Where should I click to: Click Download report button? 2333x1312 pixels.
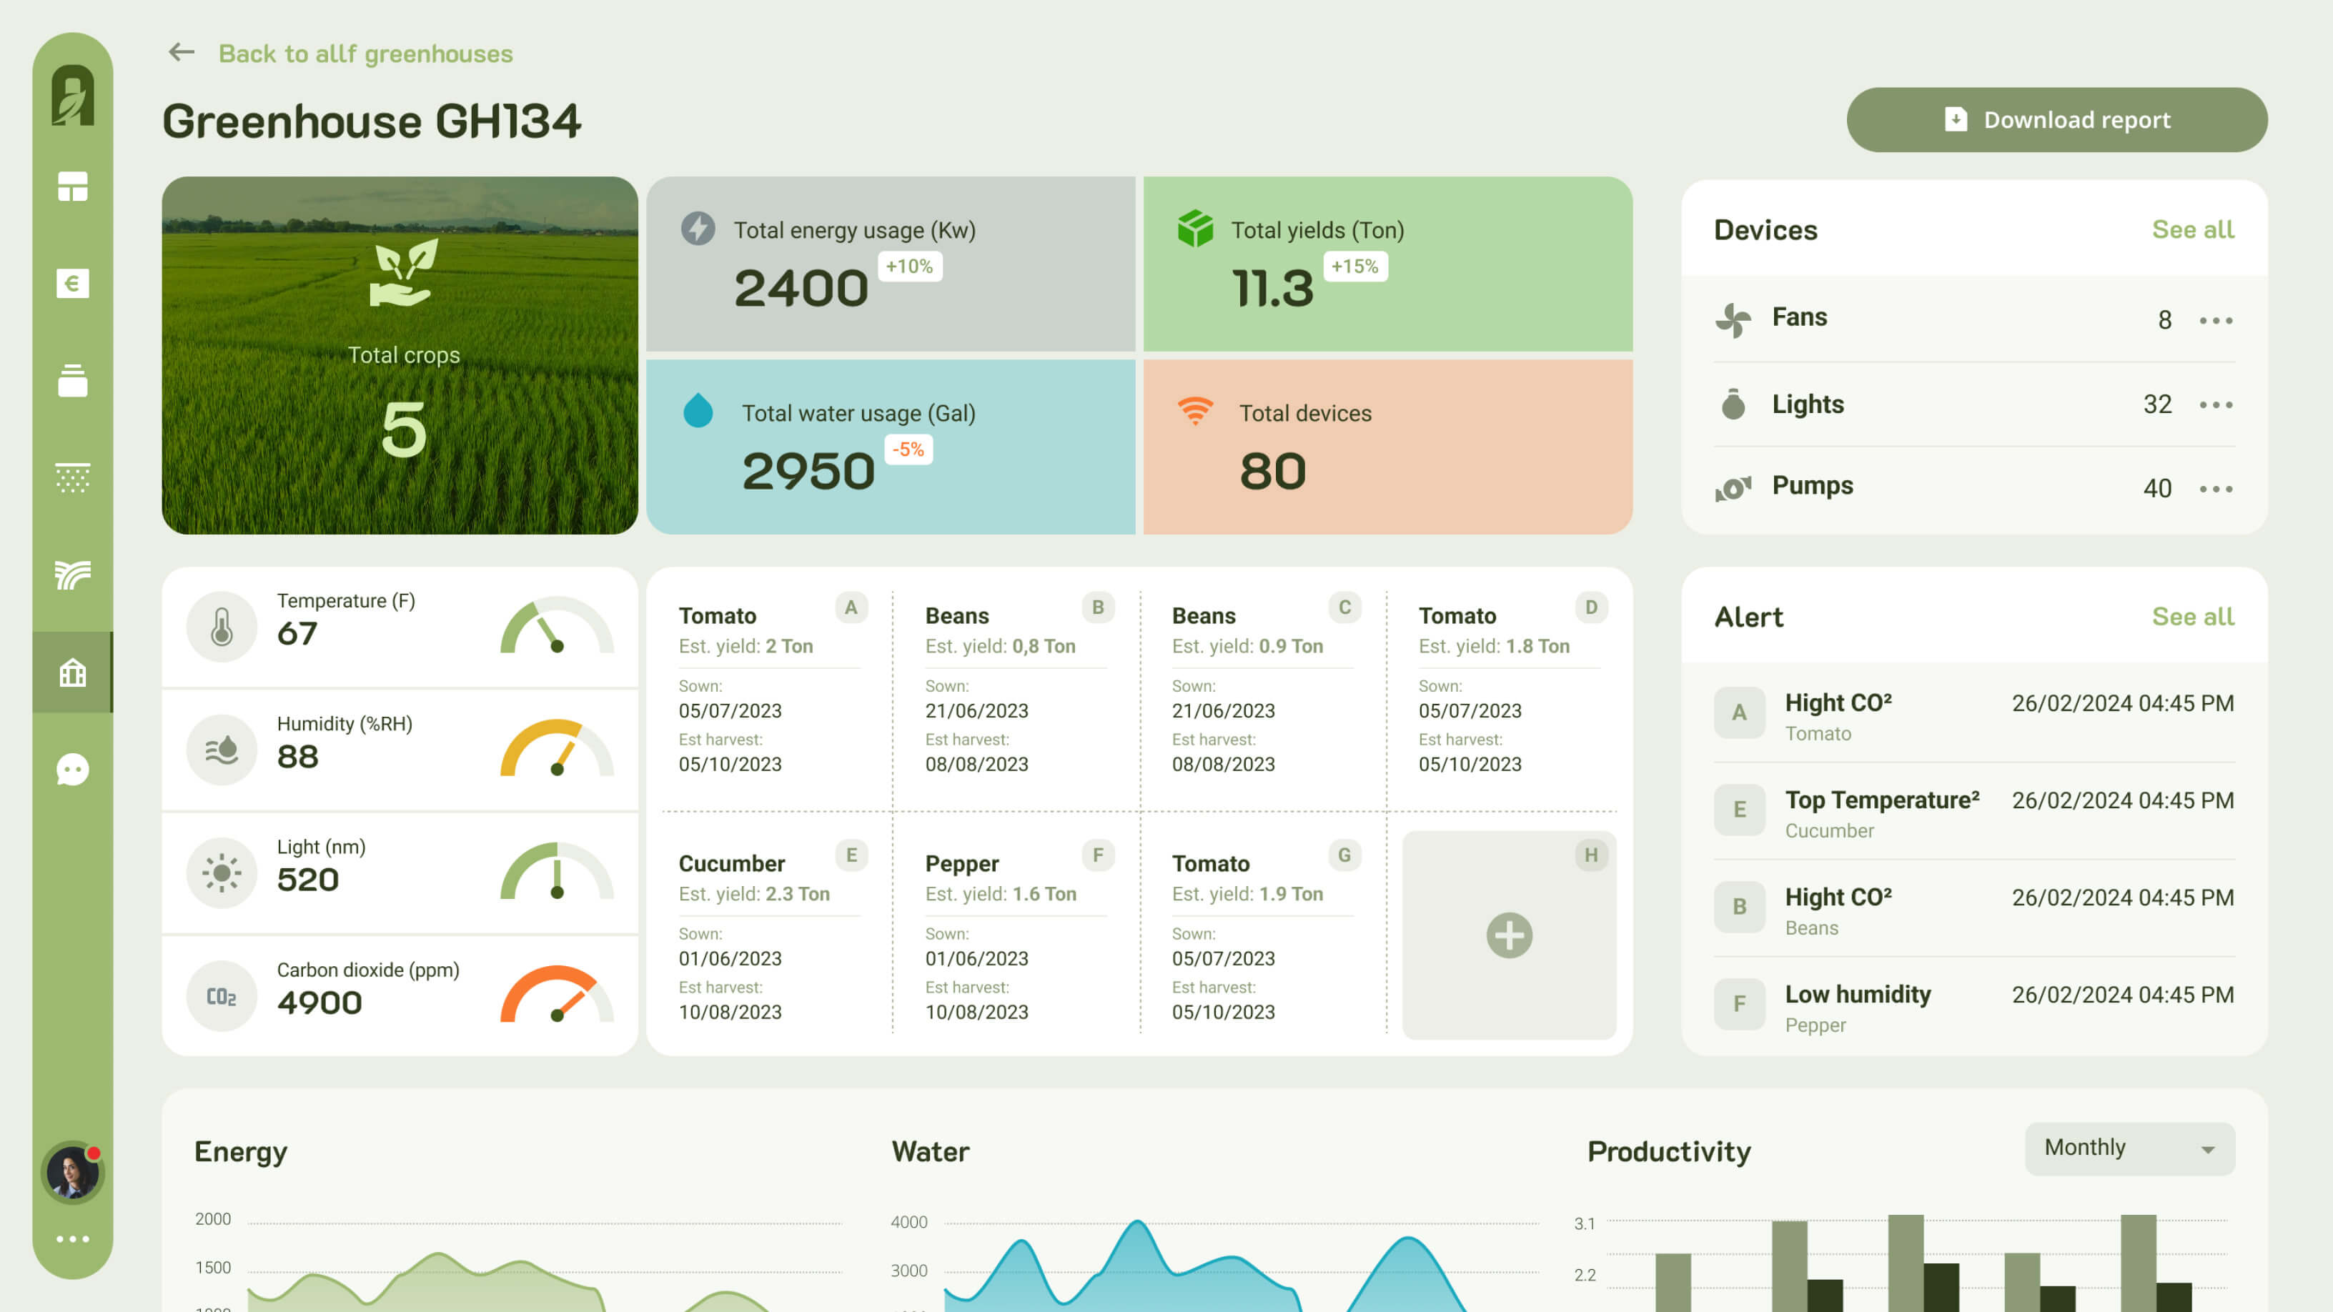tap(2057, 119)
